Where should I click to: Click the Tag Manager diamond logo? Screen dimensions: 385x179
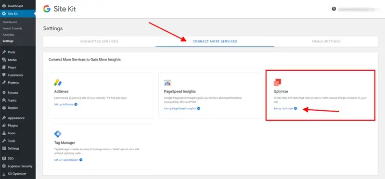tap(58, 134)
